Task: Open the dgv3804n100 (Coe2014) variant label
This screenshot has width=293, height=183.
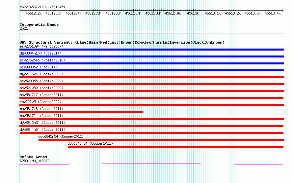Action: [x=40, y=53]
